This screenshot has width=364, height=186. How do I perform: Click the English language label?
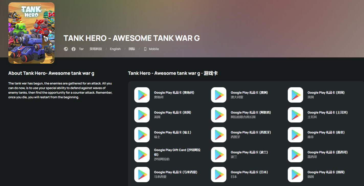coord(115,49)
